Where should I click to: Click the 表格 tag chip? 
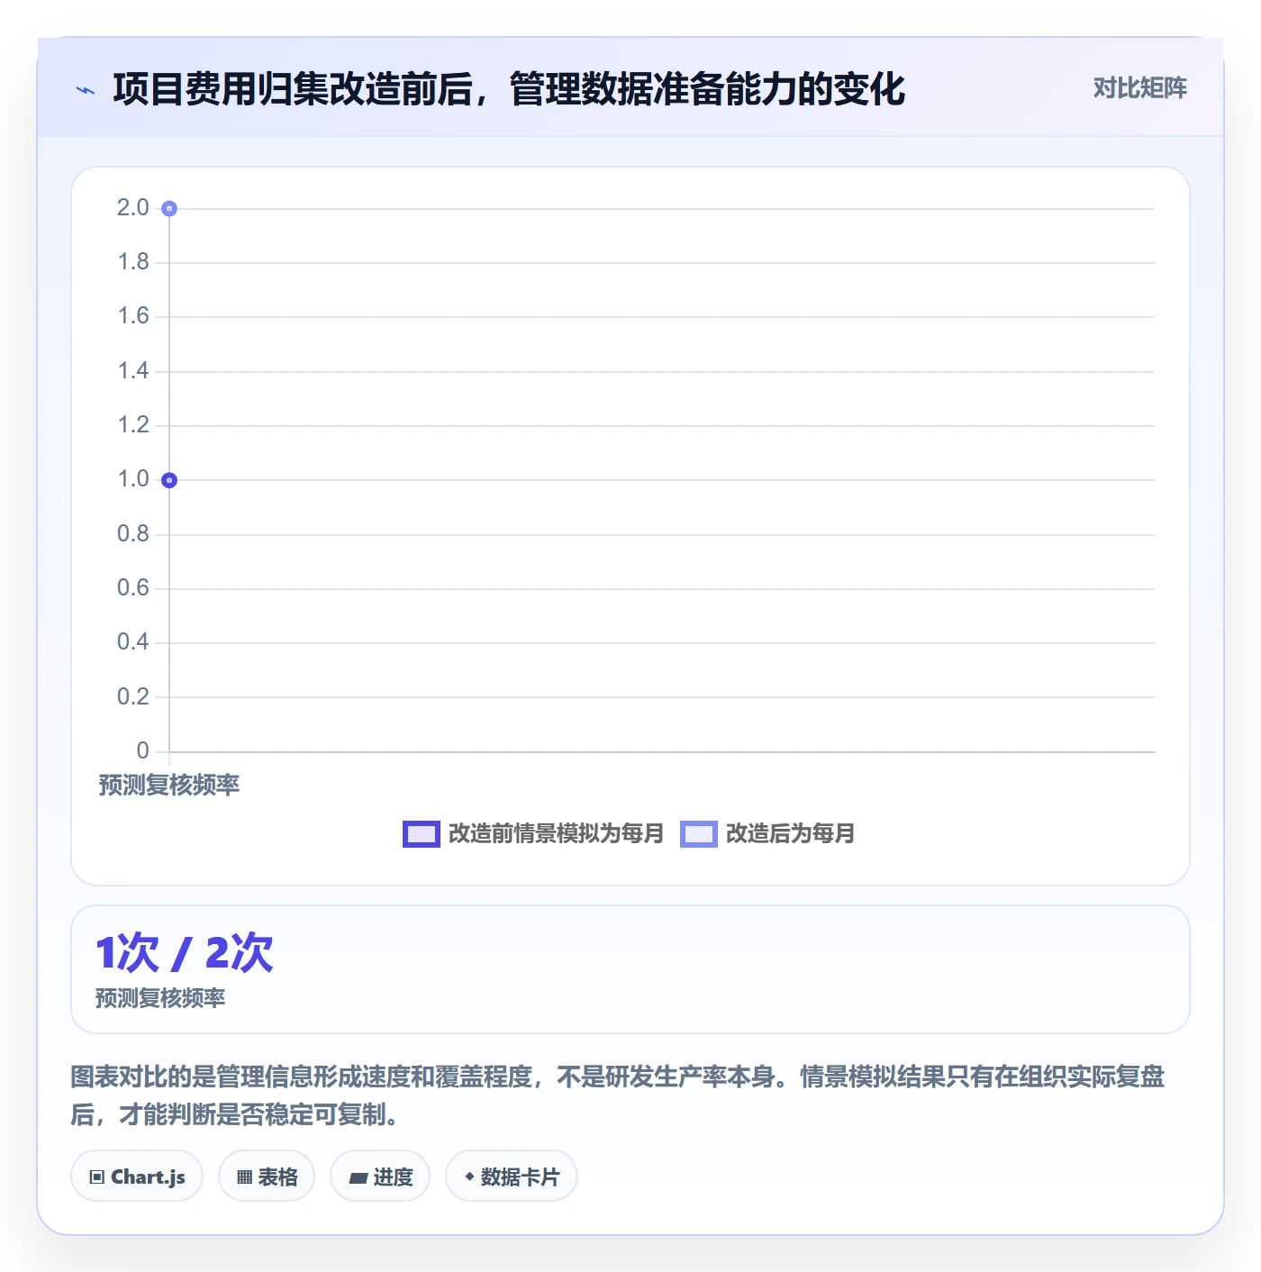point(267,1176)
